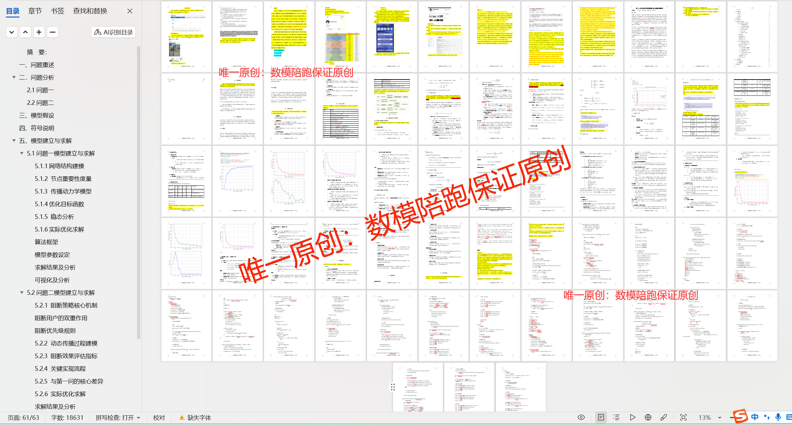Toggle Sogou Chinese input mode
Viewport: 792px width, 425px height.
755,417
